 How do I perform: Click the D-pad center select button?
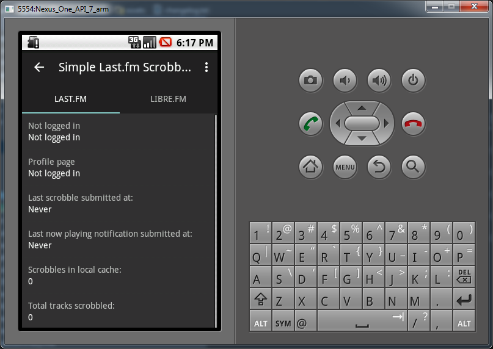click(362, 123)
